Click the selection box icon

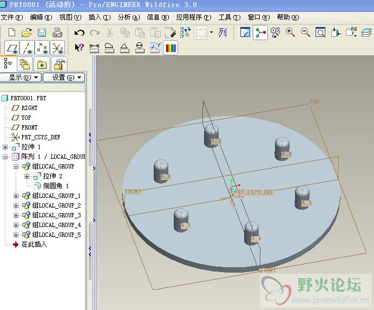(201, 33)
